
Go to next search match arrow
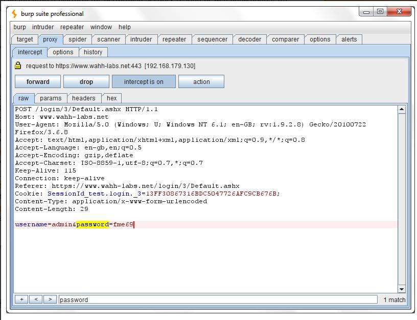(x=50, y=299)
